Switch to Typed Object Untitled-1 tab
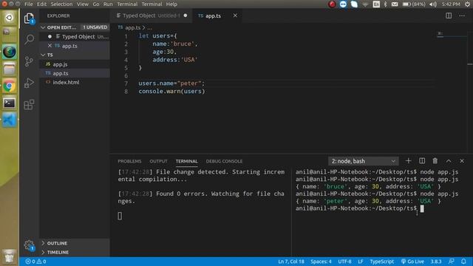The width and height of the screenshot is (473, 266). coord(152,16)
